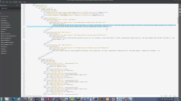
Task: Collapse code fold at line 160
Action: pyautogui.click(x=26, y=45)
